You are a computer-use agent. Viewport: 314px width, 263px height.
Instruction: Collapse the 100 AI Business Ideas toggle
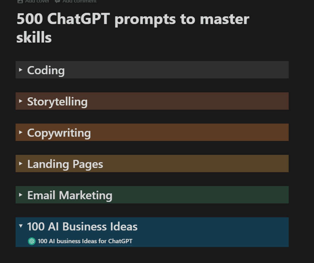tap(21, 226)
